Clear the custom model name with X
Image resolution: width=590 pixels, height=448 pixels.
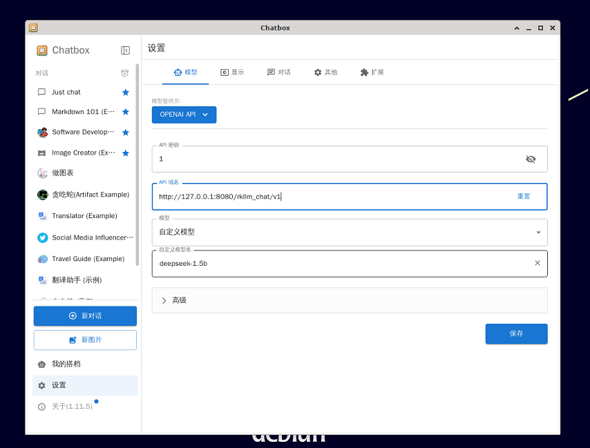pos(537,263)
